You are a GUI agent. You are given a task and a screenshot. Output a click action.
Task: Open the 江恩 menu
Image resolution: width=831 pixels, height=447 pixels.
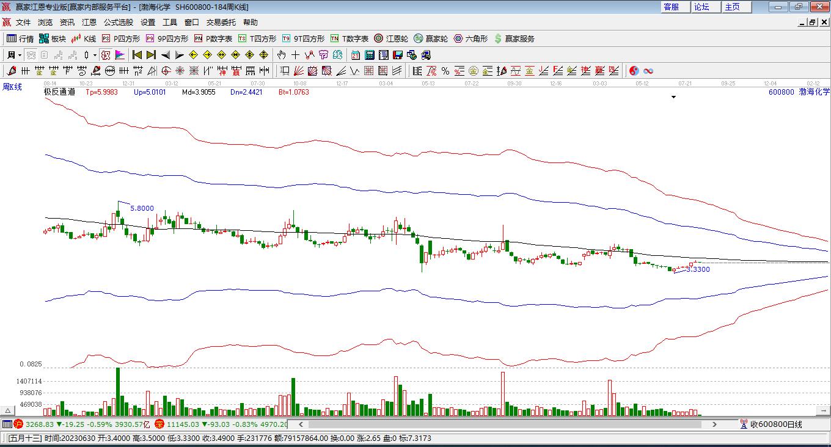[89, 23]
